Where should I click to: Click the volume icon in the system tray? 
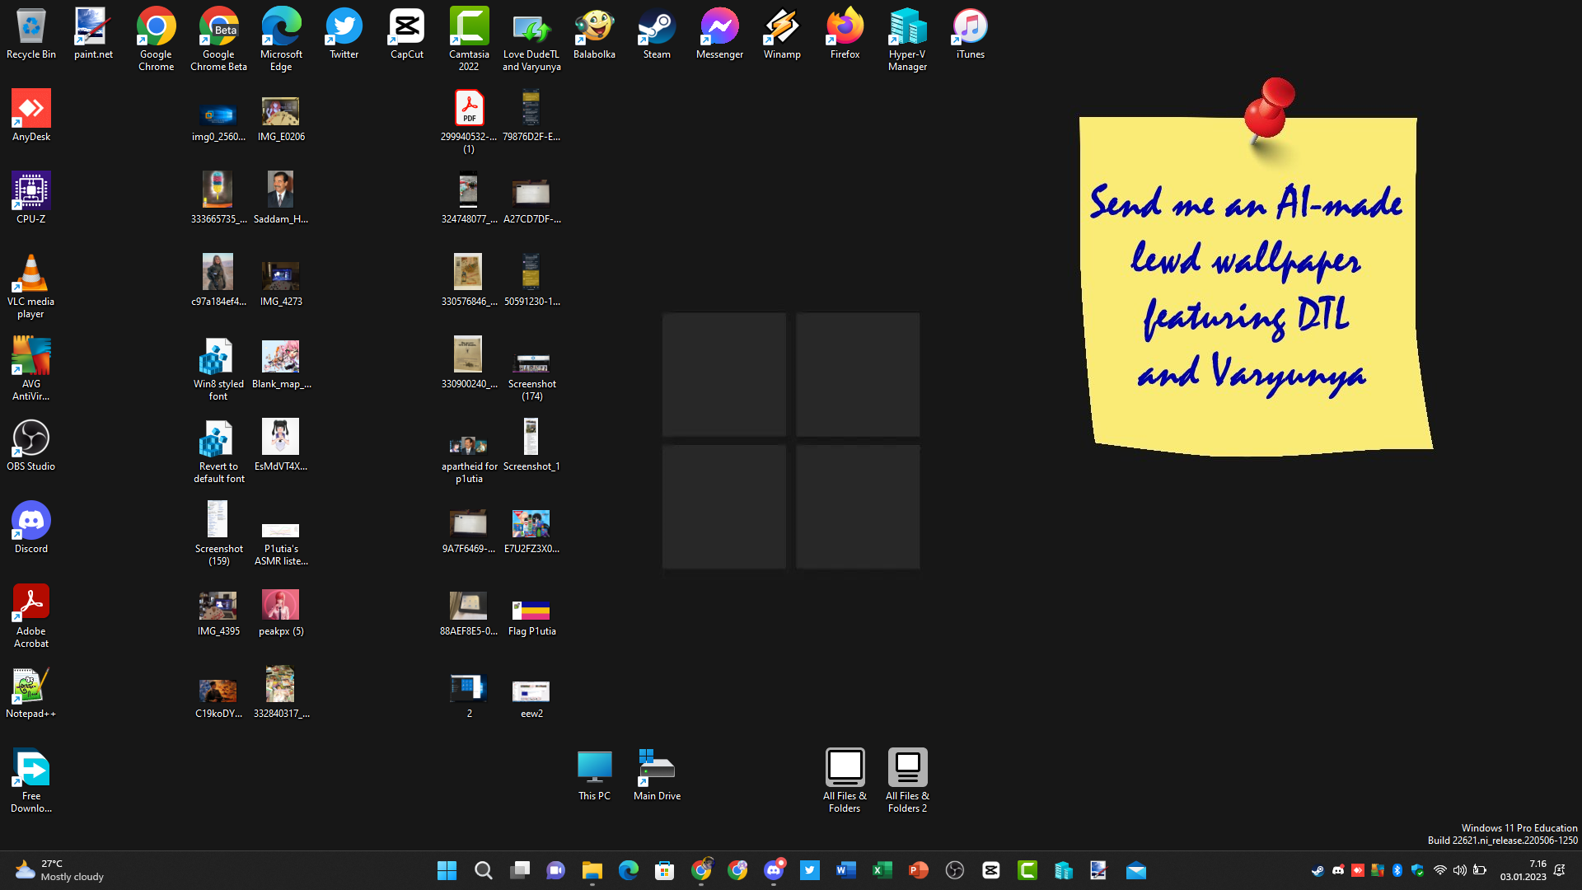(x=1459, y=870)
